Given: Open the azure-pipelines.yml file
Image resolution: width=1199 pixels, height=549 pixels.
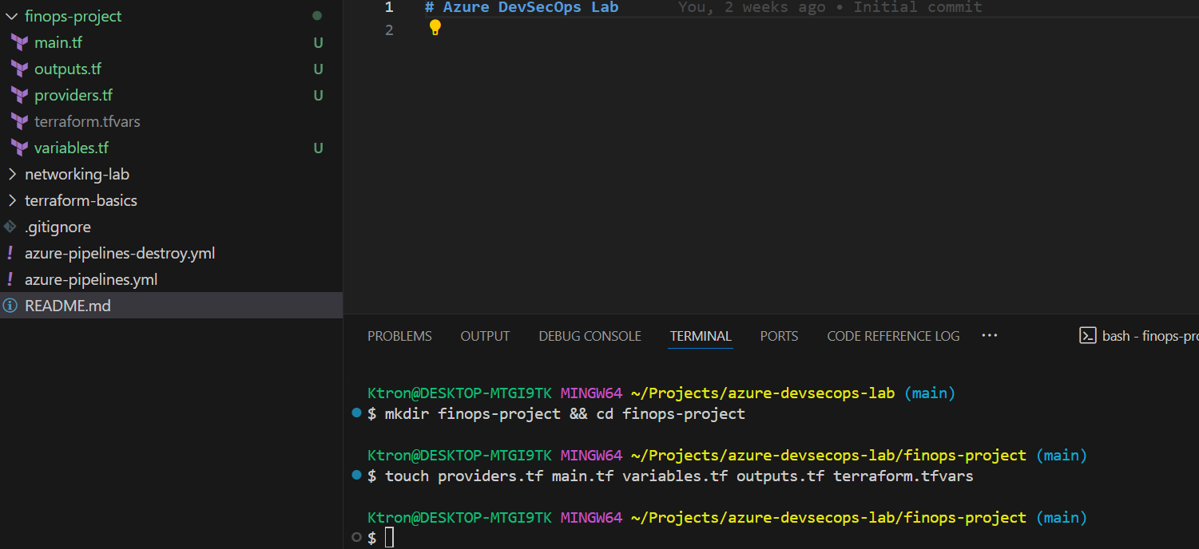Looking at the screenshot, I should (x=91, y=280).
